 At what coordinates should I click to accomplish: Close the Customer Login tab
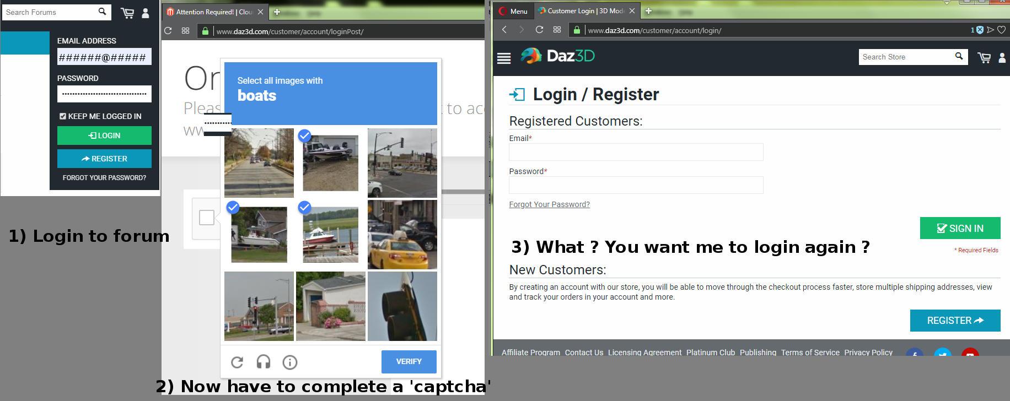pyautogui.click(x=632, y=10)
